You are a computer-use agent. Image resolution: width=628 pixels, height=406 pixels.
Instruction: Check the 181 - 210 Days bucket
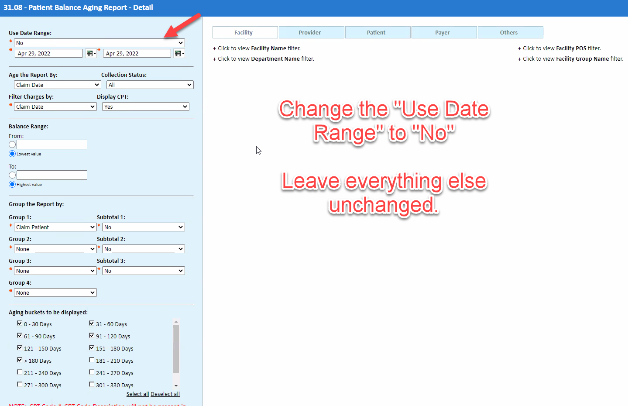92,360
